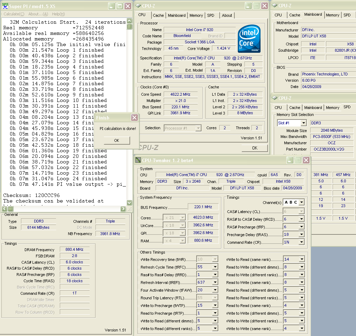Click the DRAM Frequency 880.4 MHz value
356x336 pixels.
tap(74, 249)
